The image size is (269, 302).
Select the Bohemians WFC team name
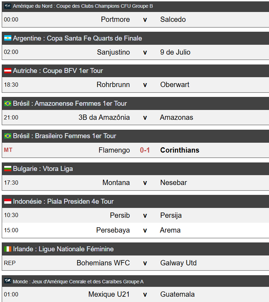pyautogui.click(x=103, y=263)
